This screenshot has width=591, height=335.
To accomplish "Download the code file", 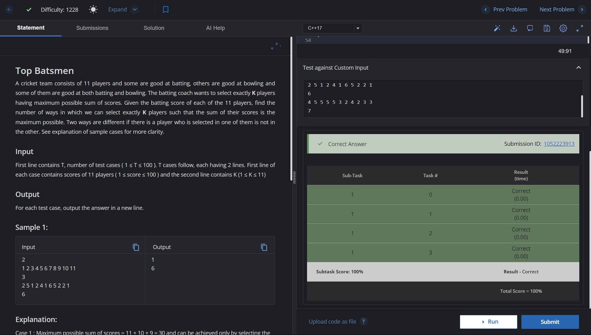I will pyautogui.click(x=513, y=28).
